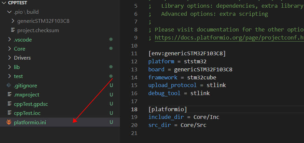This screenshot has width=304, height=143.
Task: Click line number 11 in the gutter
Action: 134,54
